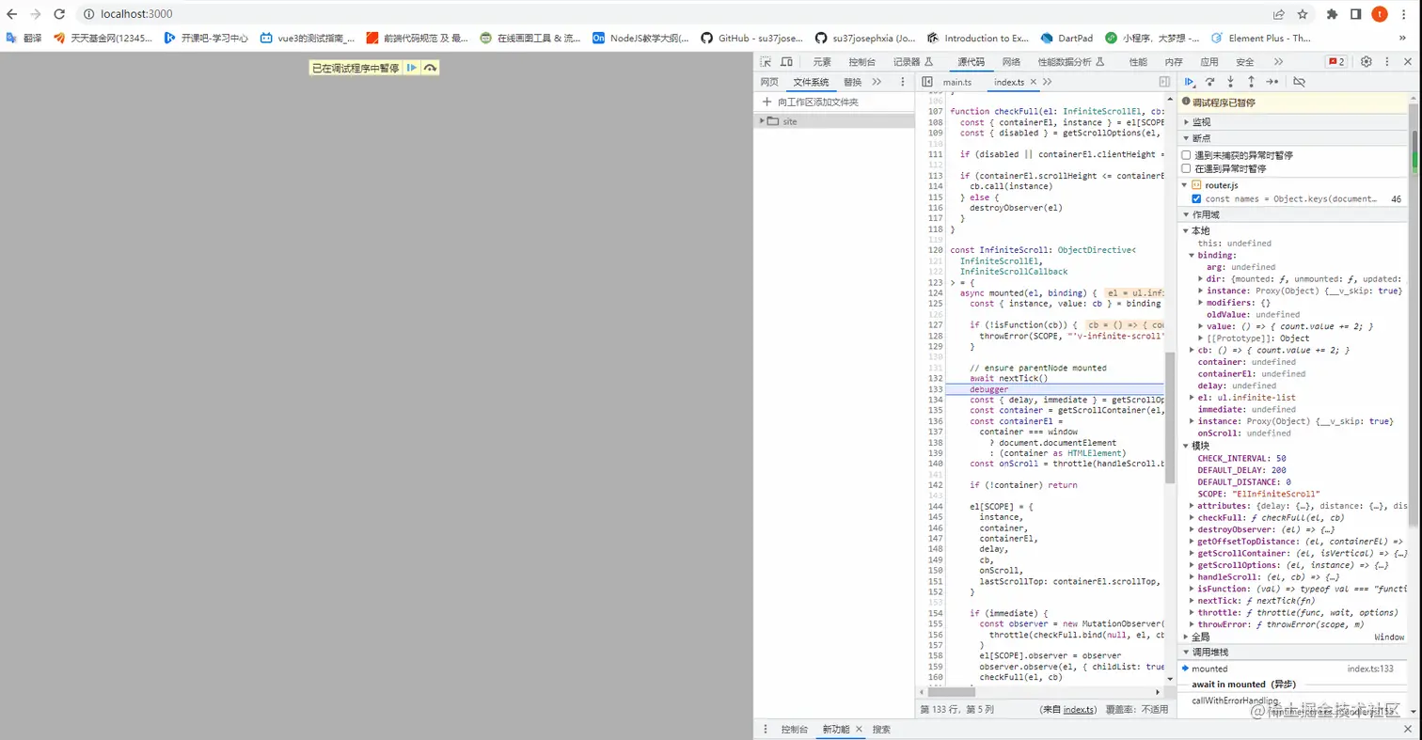Screen dimensions: 1422x740
Task: Show more navigator tabs chevron after 替换
Action: point(877,82)
